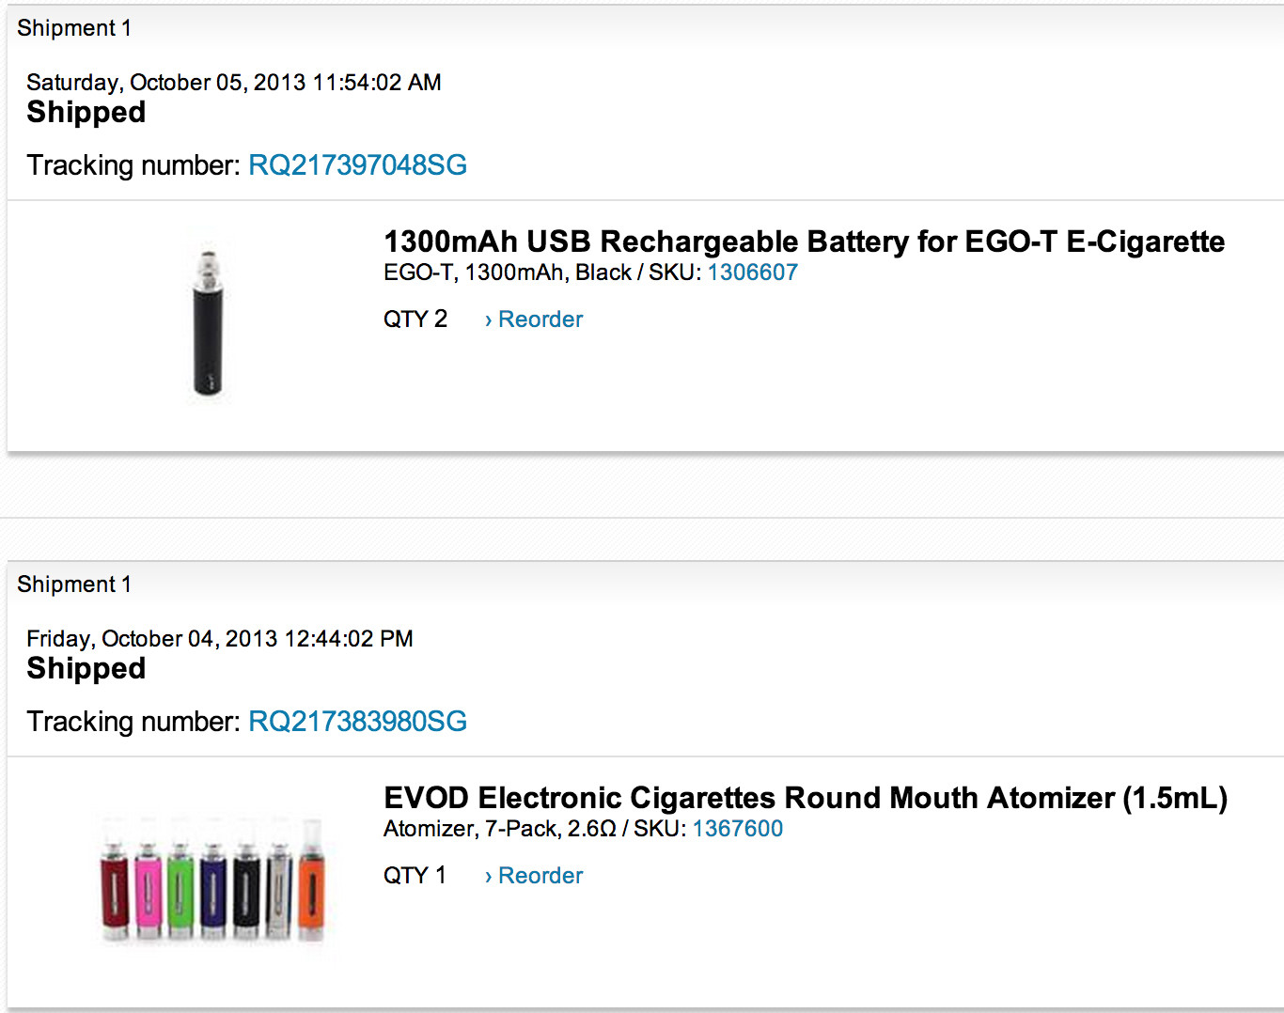Image resolution: width=1284 pixels, height=1013 pixels.
Task: Click the Saturday, October 05 shipment date
Action: (233, 83)
